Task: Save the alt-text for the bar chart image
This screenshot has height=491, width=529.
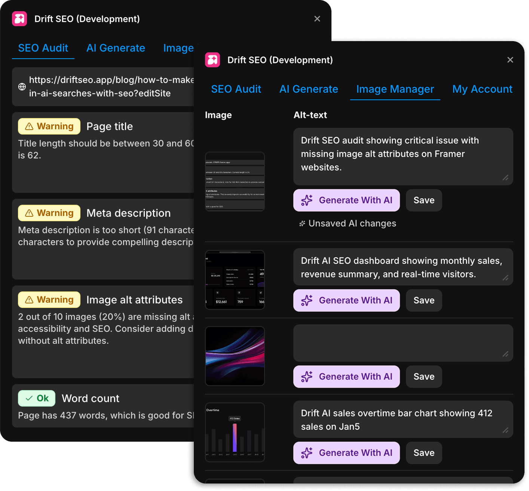Action: click(424, 453)
